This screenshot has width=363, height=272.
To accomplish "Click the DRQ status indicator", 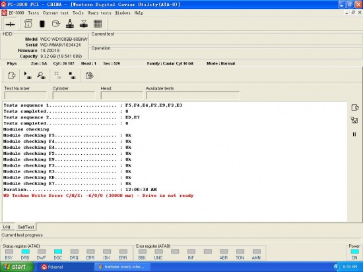I will click(75, 252).
